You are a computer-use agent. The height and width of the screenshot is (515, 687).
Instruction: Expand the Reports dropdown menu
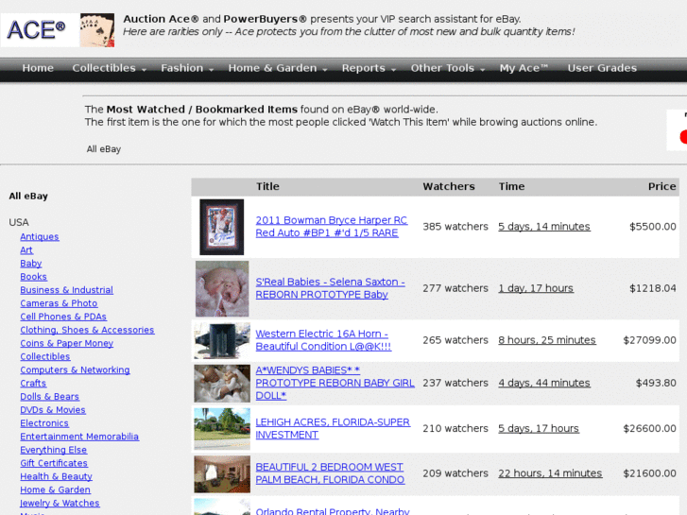click(369, 68)
